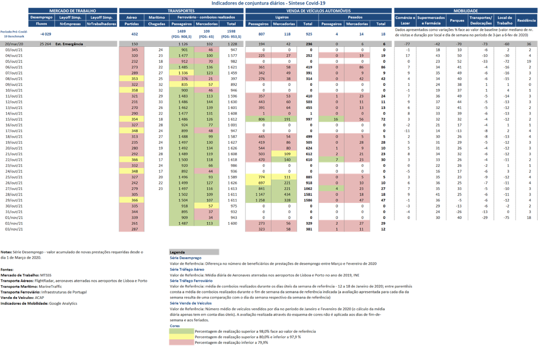This screenshot has height=348, width=538.
Task: Select the 'Período Pré-Covid-19 Benchmark' label
Action: 14,34
